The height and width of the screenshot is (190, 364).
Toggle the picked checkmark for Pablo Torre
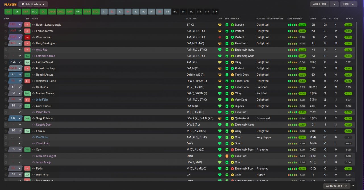(6, 112)
